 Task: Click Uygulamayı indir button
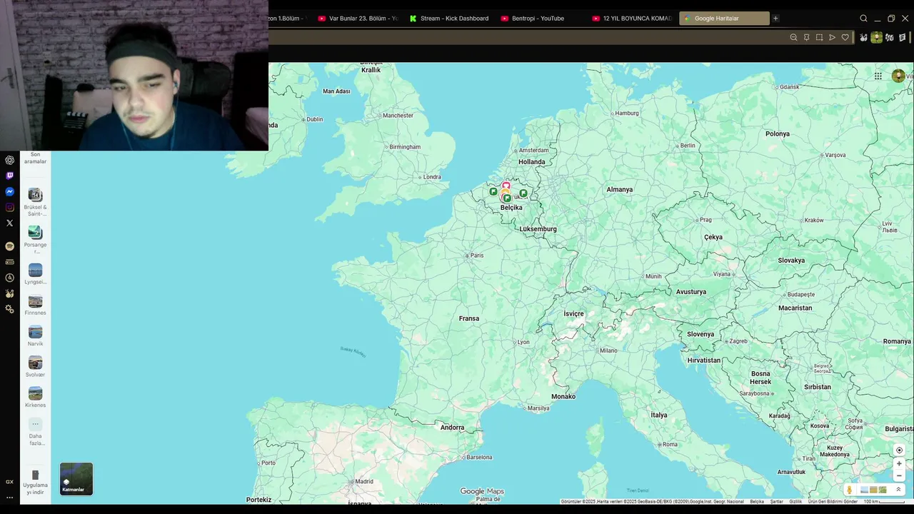pos(35,483)
